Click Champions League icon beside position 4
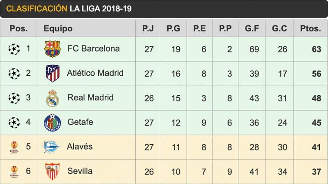 tap(14, 123)
